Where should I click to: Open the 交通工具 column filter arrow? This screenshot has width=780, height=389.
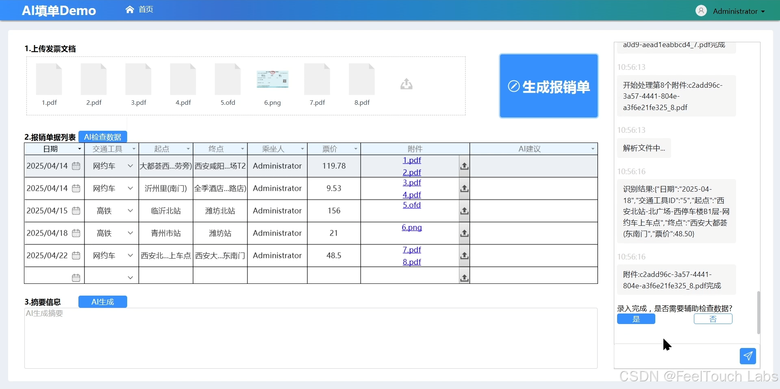click(x=134, y=149)
